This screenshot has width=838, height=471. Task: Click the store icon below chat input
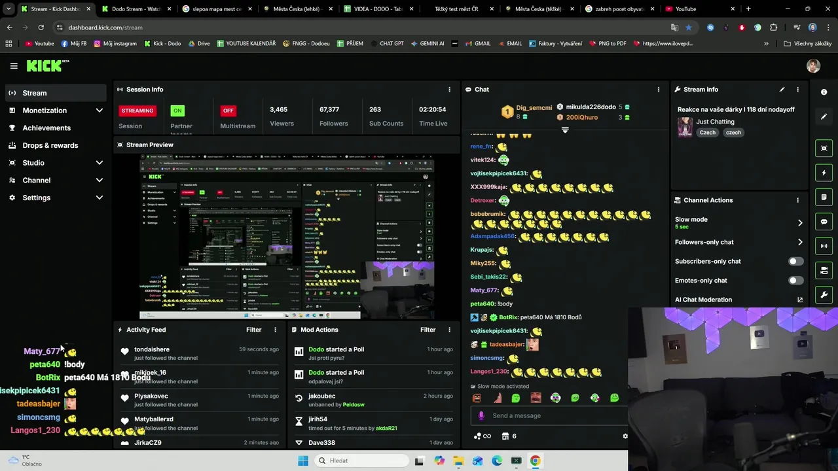[x=505, y=436]
